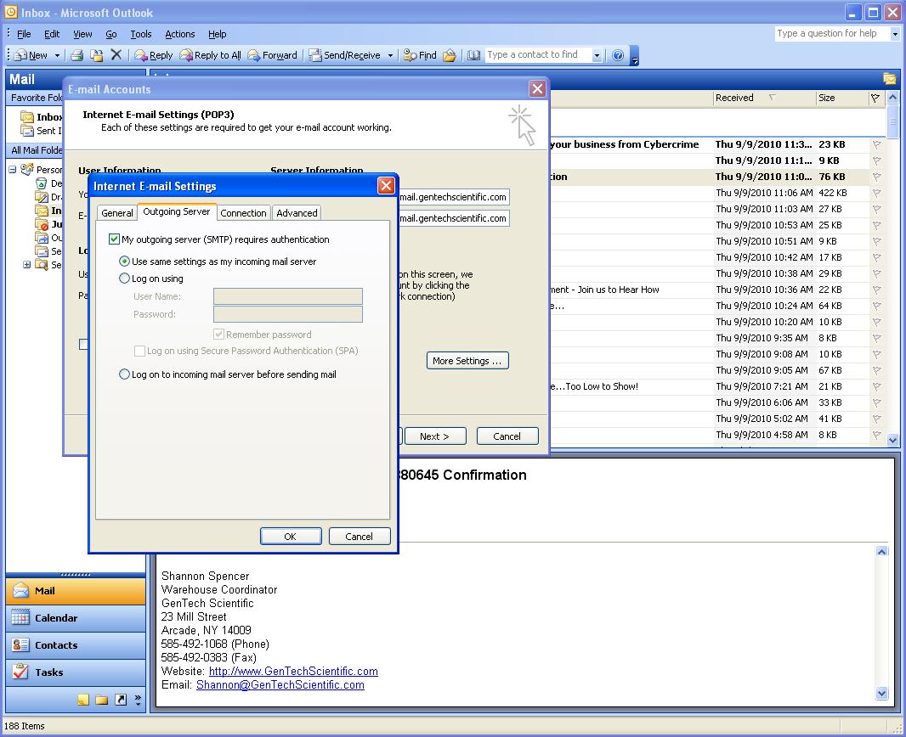
Task: Click Reply to All in the toolbar
Action: click(x=210, y=55)
